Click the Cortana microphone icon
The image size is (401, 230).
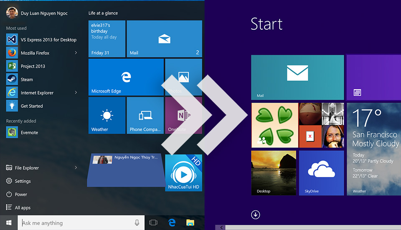(137, 223)
